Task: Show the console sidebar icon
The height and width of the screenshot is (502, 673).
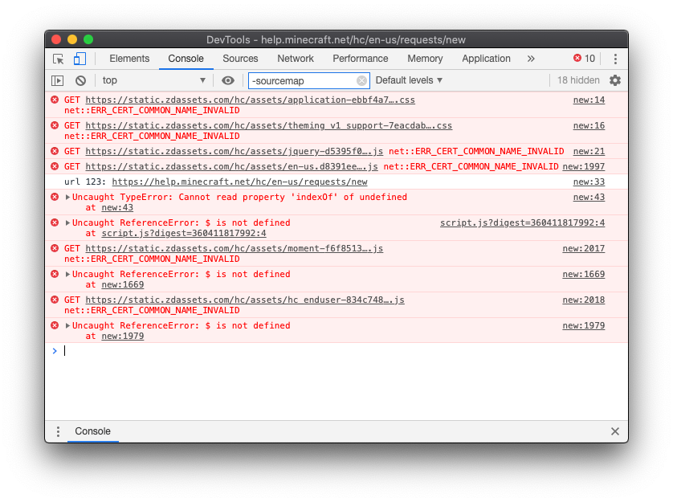Action: click(x=58, y=80)
